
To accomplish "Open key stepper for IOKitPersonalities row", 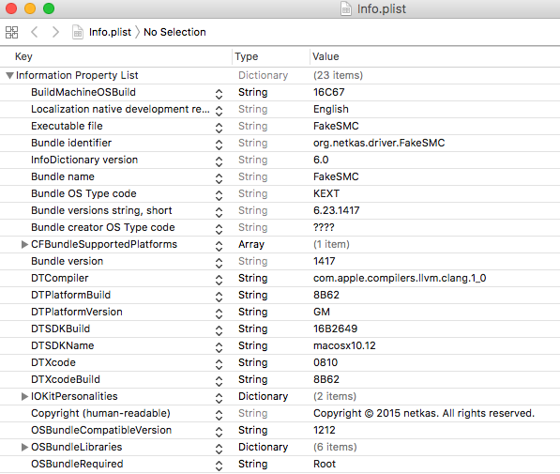I will pyautogui.click(x=219, y=398).
